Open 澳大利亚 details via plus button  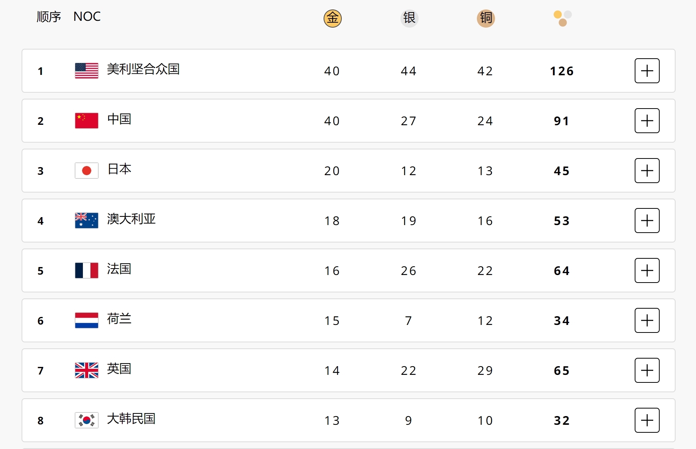647,221
